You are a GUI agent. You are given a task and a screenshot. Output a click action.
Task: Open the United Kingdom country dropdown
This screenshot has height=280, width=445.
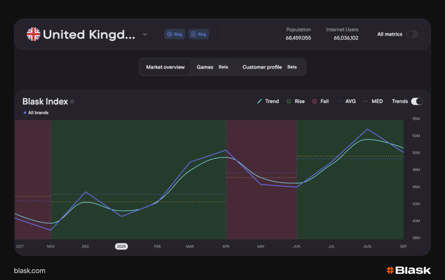point(89,34)
